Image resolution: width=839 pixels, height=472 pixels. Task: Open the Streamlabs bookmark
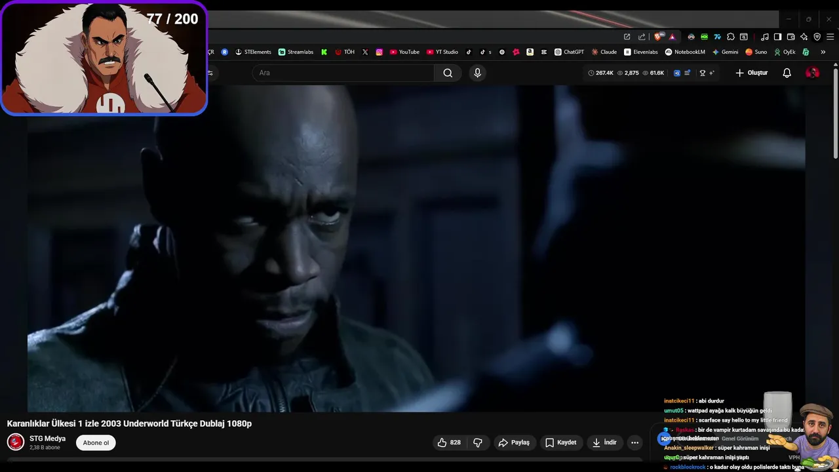tap(296, 52)
